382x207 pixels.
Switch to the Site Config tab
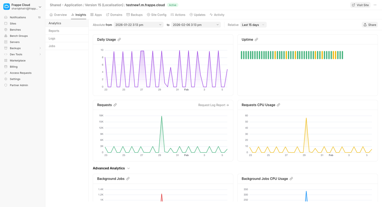point(156,15)
